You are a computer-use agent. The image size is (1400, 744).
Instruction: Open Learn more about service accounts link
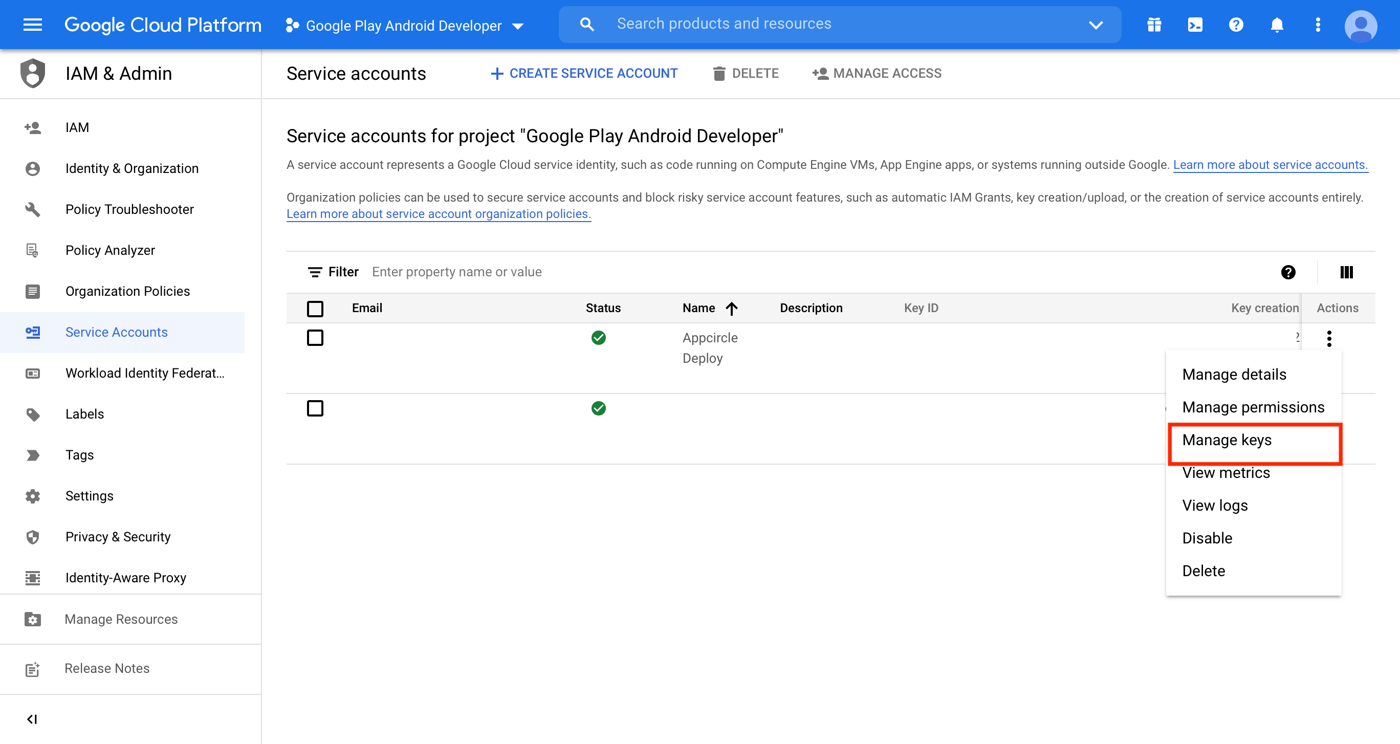[x=1270, y=165]
